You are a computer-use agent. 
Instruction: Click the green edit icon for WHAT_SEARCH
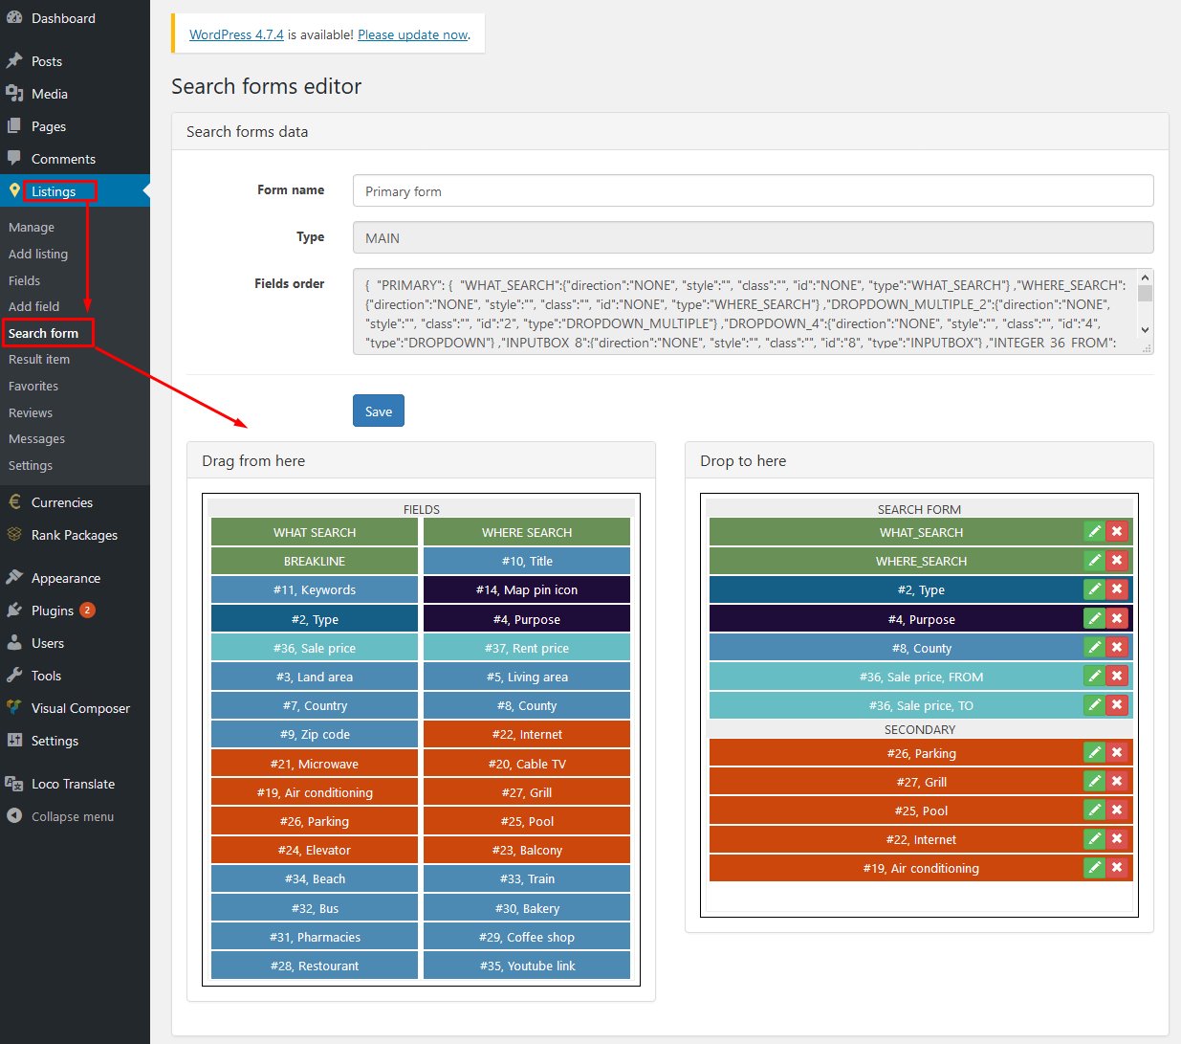(1094, 532)
